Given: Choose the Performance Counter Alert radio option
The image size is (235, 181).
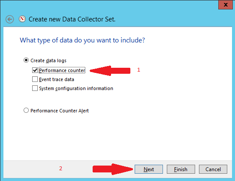Looking at the screenshot, I should click(26, 110).
